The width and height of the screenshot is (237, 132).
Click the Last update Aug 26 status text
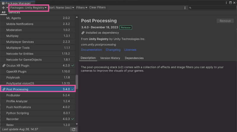pos(20,129)
